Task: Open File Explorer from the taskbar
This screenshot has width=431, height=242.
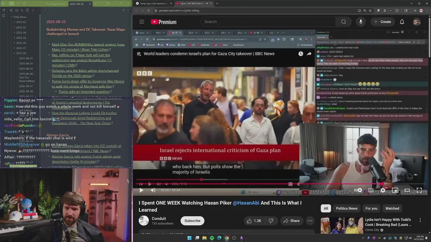Action: [x=204, y=238]
